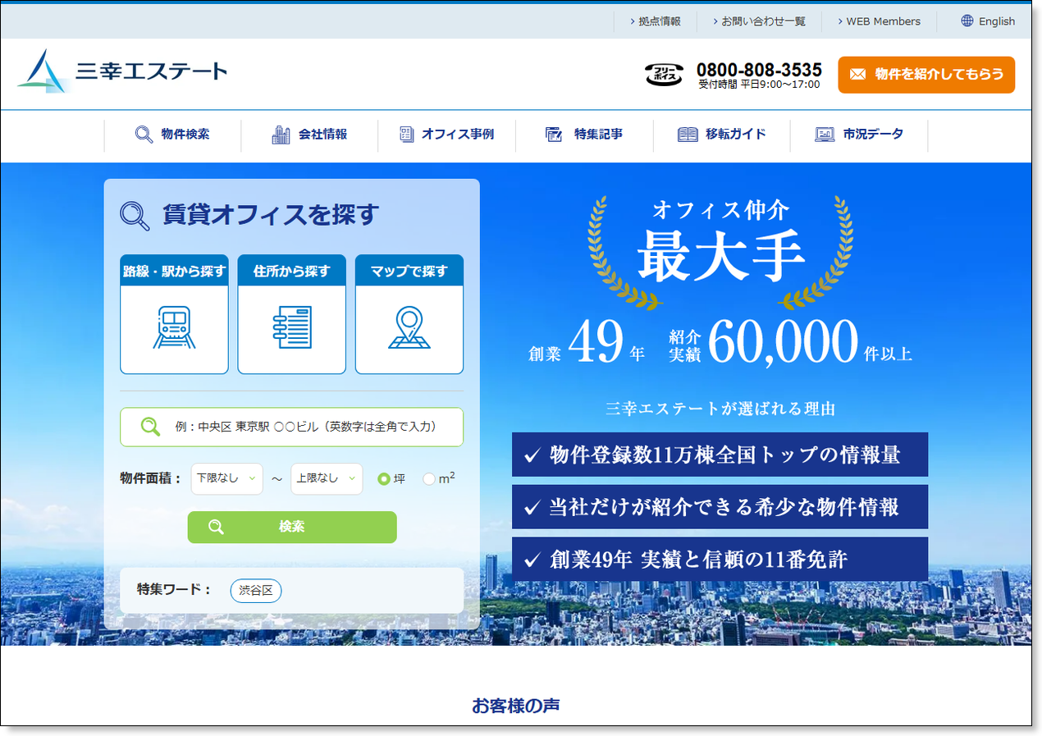Click the document icon beside オフィス事例
1042x736 pixels.
407,135
